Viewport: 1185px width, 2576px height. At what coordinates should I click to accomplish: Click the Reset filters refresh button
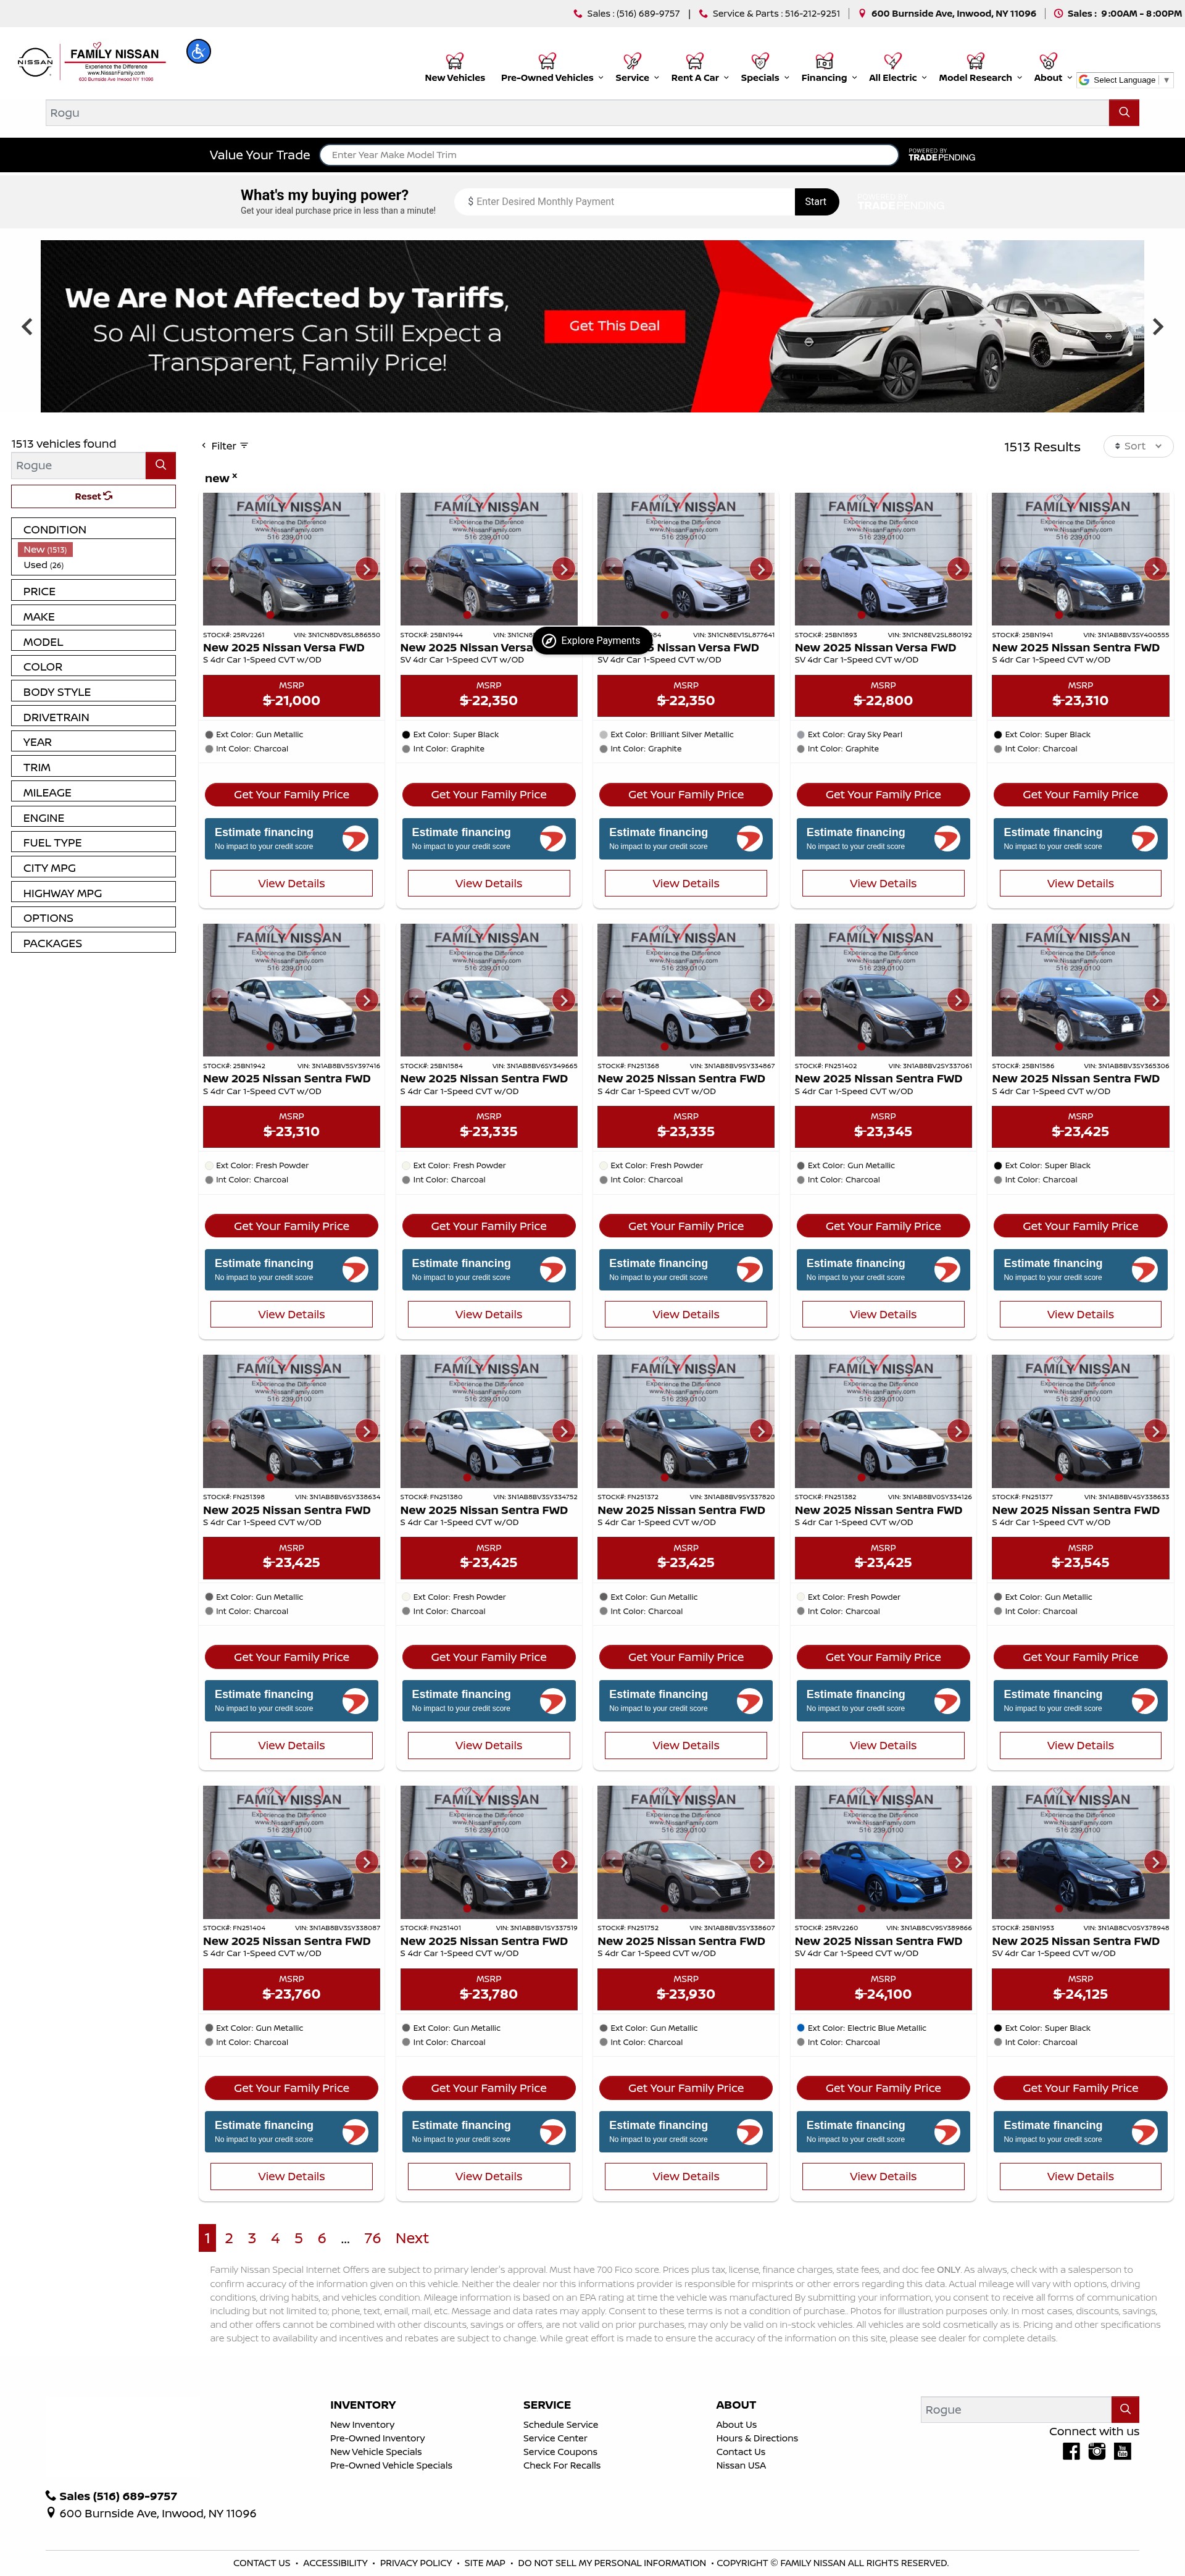(x=93, y=496)
